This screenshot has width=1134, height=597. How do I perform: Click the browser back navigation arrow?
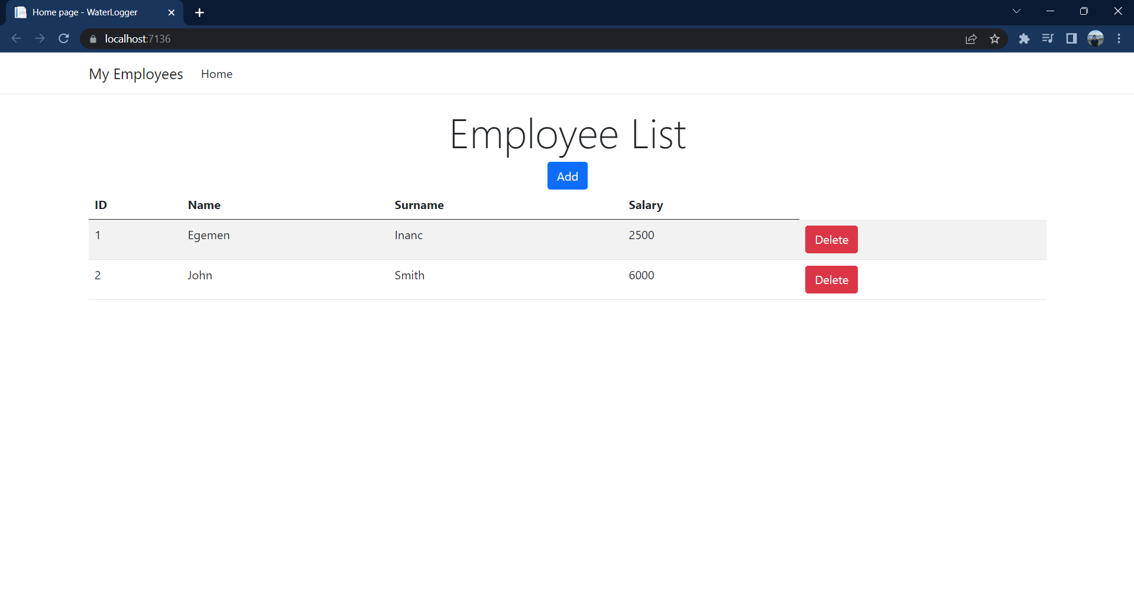click(x=15, y=38)
